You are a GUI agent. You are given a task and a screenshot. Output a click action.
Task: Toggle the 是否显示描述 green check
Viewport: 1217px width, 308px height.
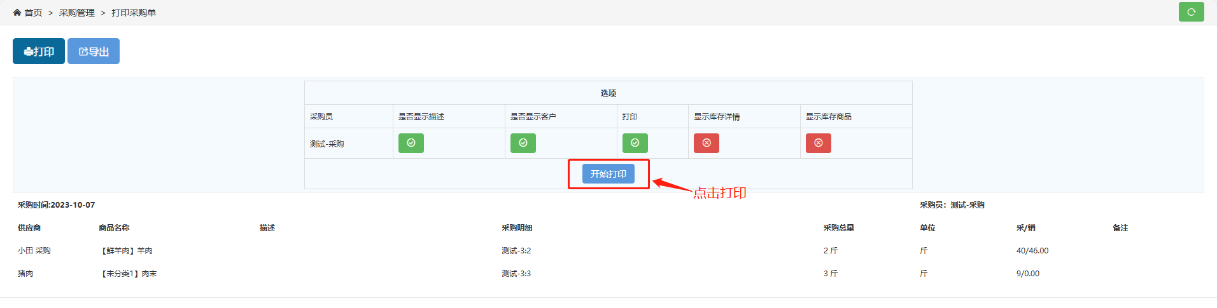(411, 143)
